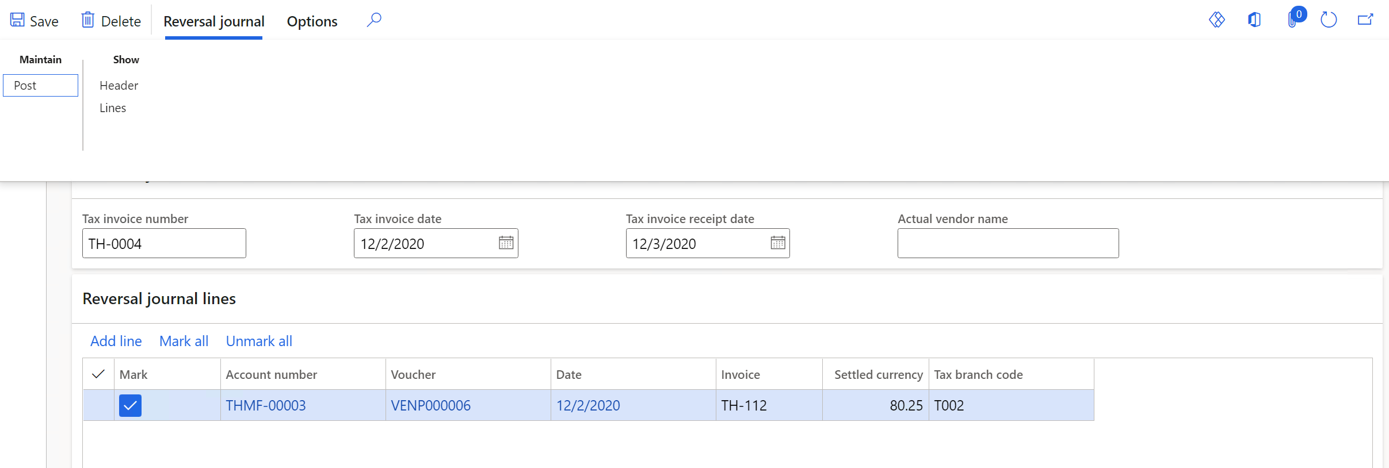This screenshot has height=468, width=1389.
Task: Click the Save label
Action: pyautogui.click(x=44, y=21)
